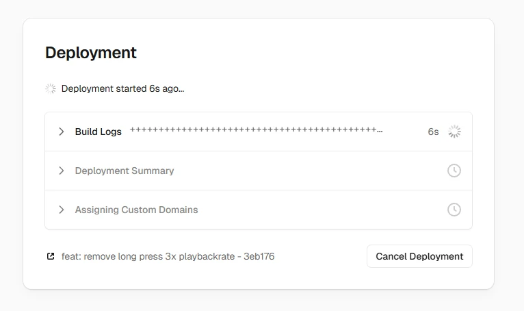Open the feat: remove long press commit link

tap(149, 256)
